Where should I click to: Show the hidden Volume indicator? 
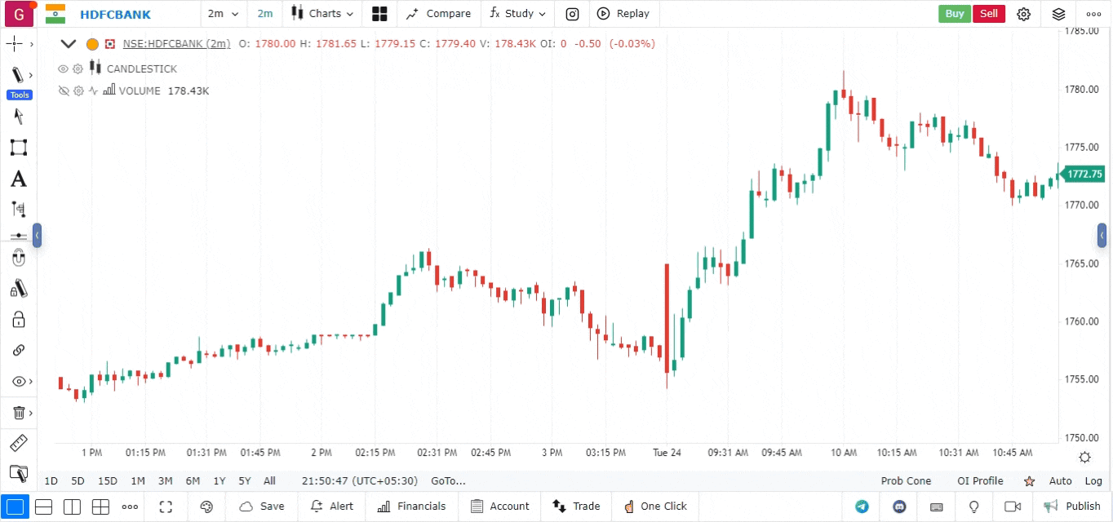[x=63, y=91]
